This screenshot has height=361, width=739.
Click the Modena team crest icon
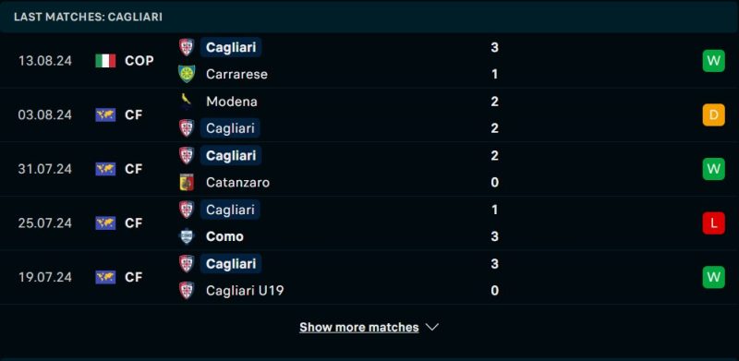coord(187,102)
